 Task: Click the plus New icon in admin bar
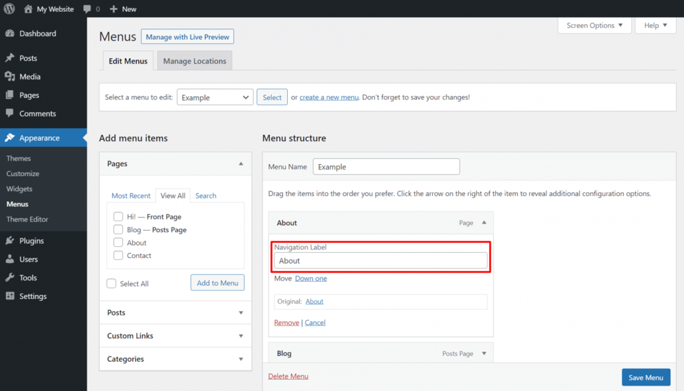pyautogui.click(x=114, y=9)
